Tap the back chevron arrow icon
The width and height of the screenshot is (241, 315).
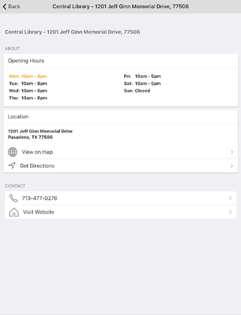(x=5, y=6)
